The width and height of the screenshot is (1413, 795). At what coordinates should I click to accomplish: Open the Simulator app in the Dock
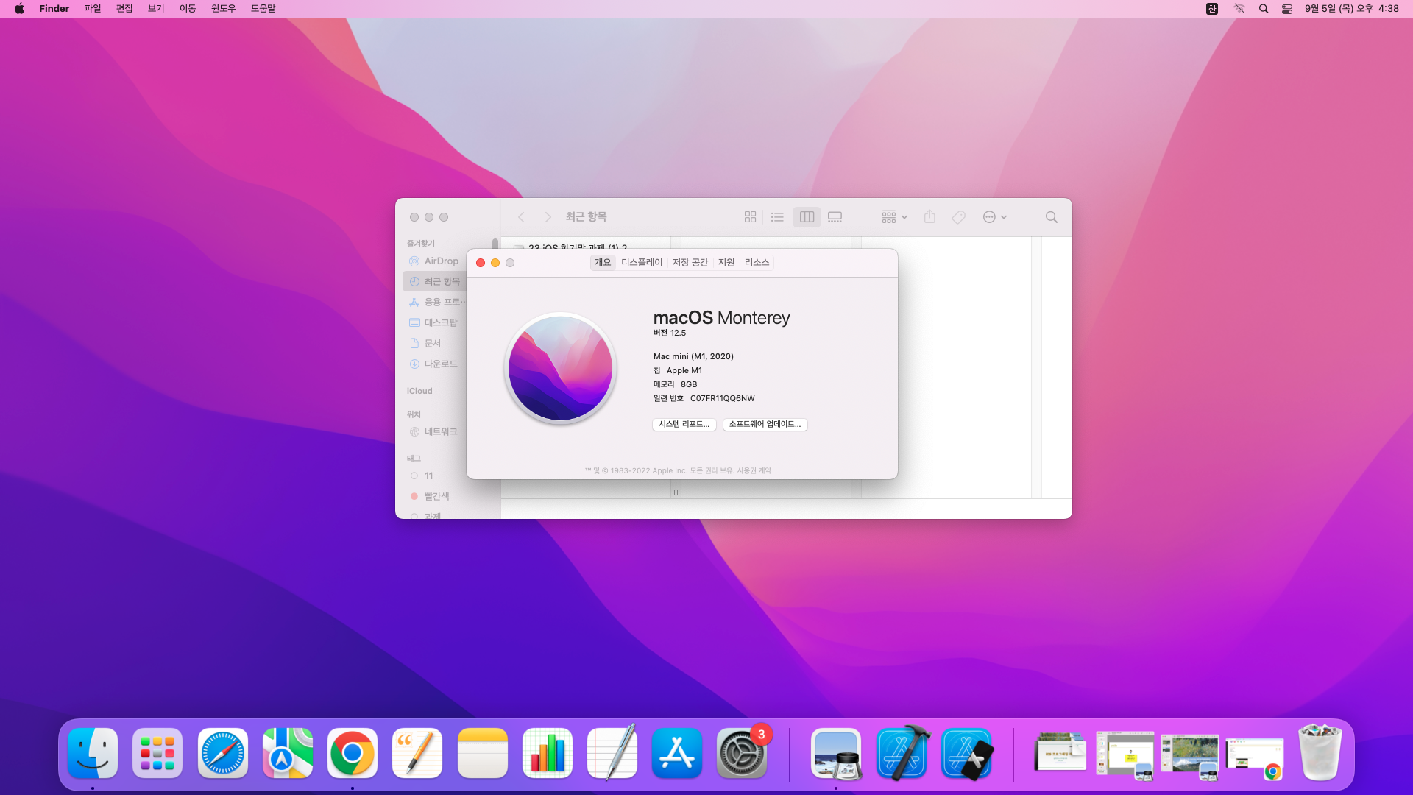967,753
